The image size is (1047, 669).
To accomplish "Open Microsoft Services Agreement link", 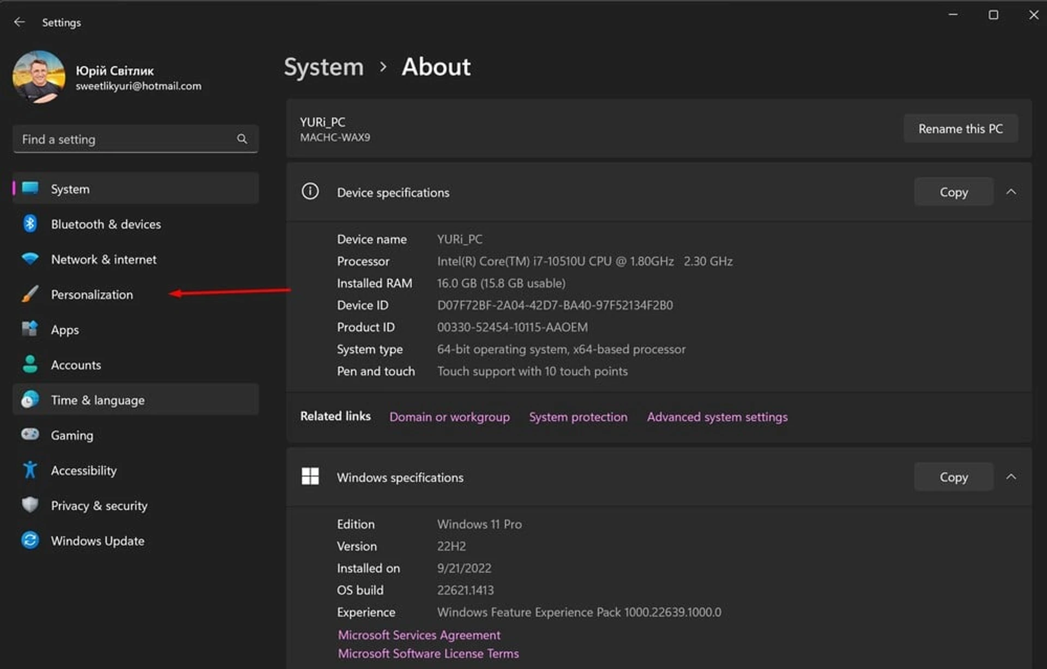I will [419, 635].
